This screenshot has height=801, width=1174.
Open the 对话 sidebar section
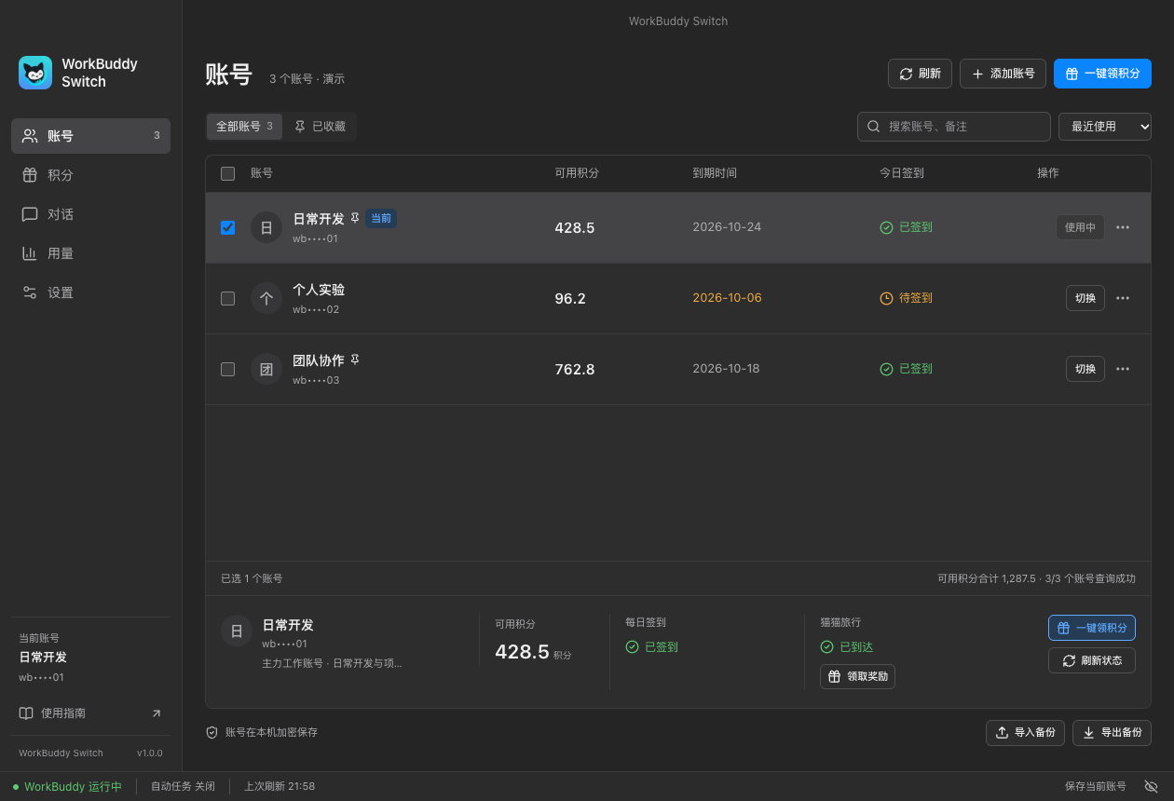(x=90, y=214)
